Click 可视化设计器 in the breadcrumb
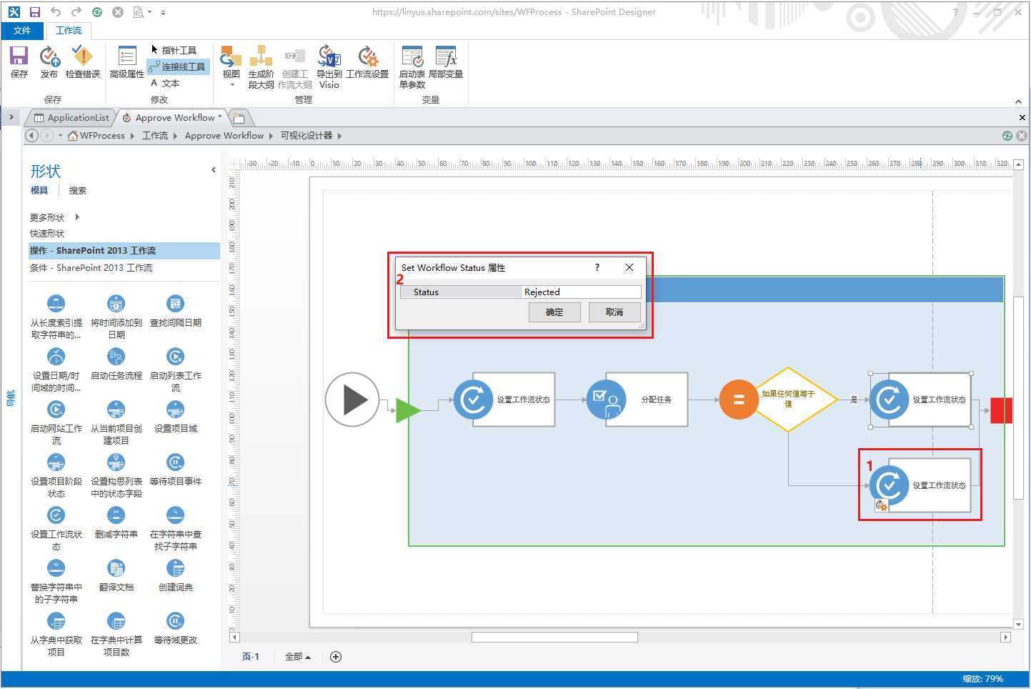 coord(306,136)
